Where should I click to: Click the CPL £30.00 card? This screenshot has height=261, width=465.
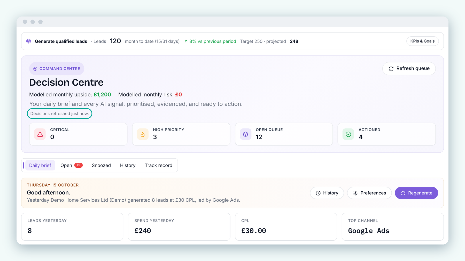[x=286, y=227]
